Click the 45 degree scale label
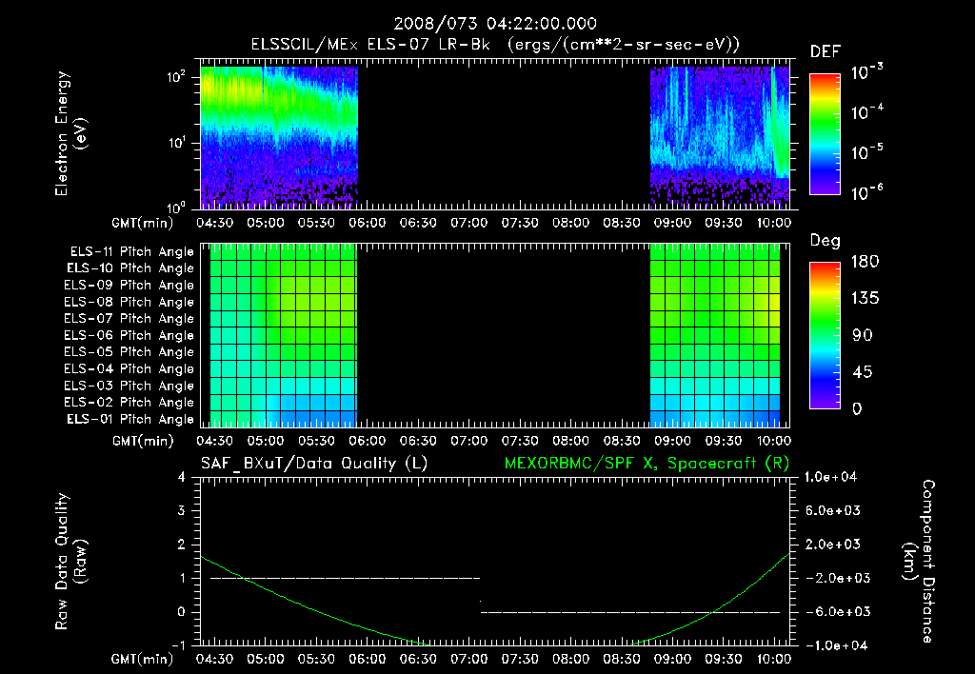This screenshot has width=975, height=674. coord(862,372)
